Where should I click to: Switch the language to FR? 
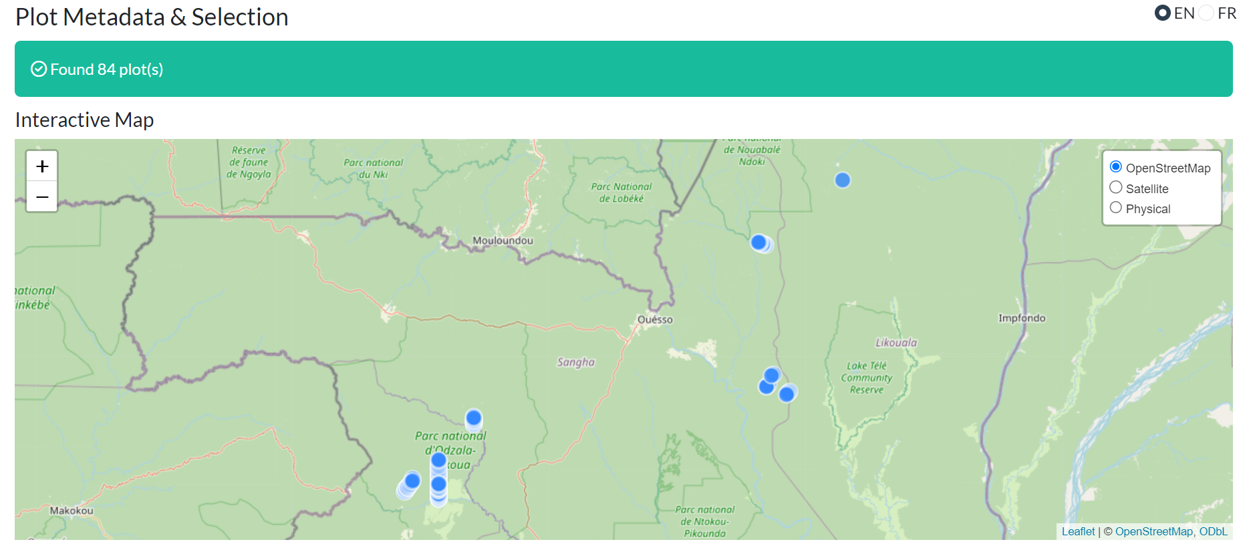click(1206, 13)
